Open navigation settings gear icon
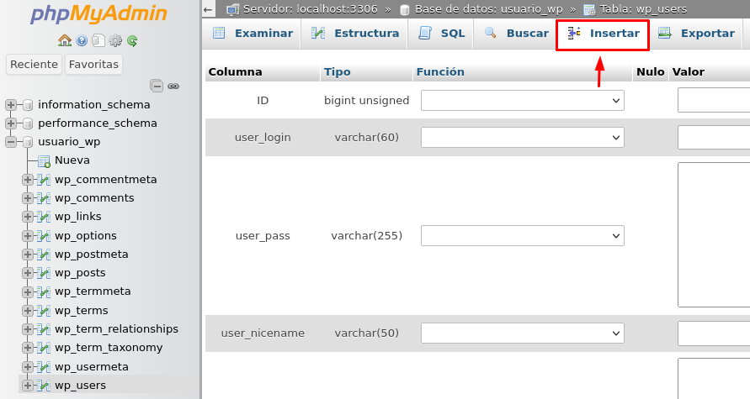Viewport: 750px width, 399px height. 115,41
